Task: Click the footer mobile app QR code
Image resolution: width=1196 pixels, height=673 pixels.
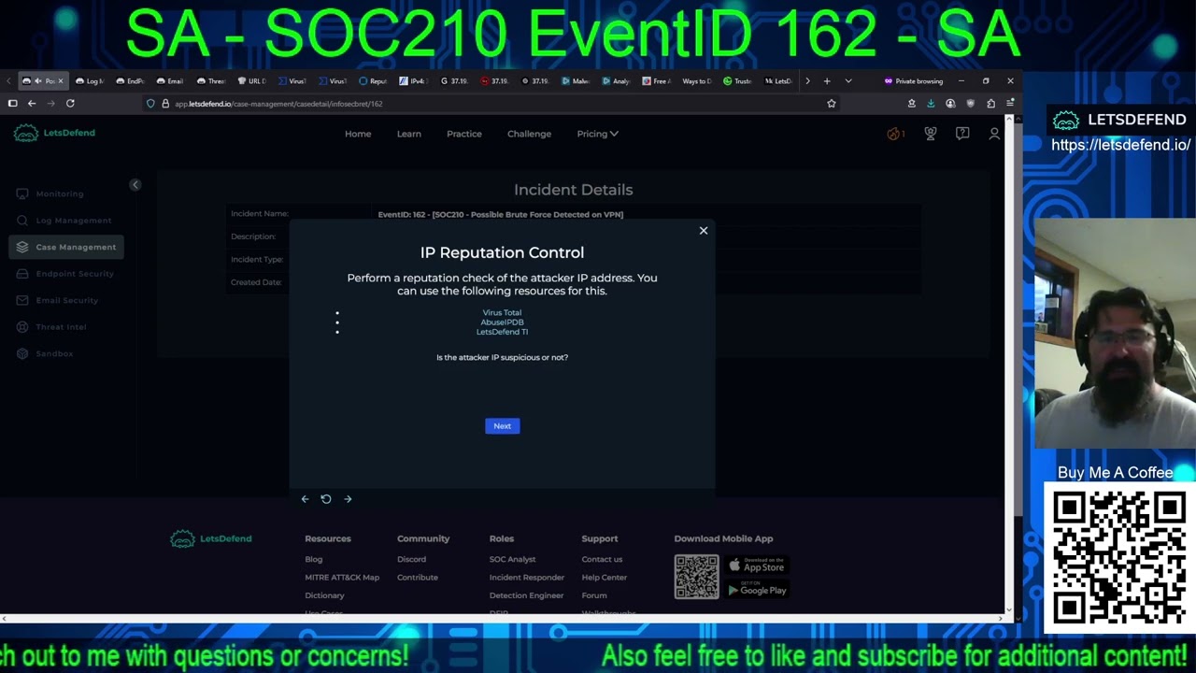Action: pyautogui.click(x=697, y=577)
